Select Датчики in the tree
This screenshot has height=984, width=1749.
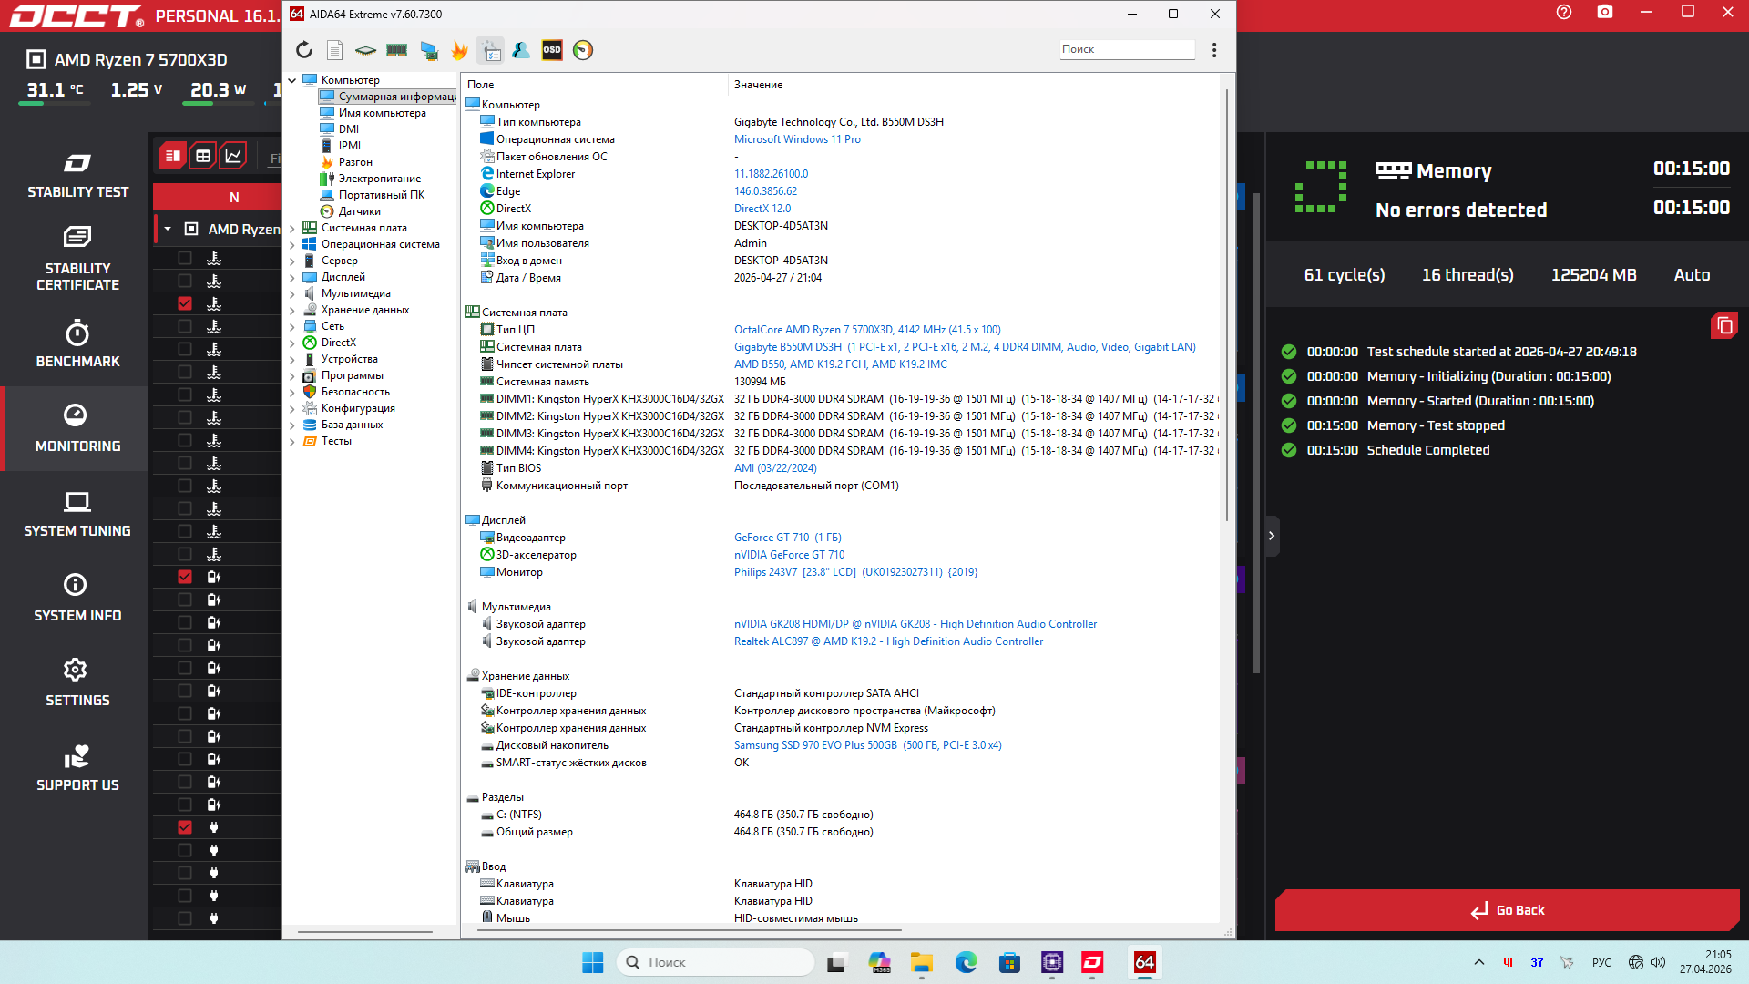tap(360, 211)
